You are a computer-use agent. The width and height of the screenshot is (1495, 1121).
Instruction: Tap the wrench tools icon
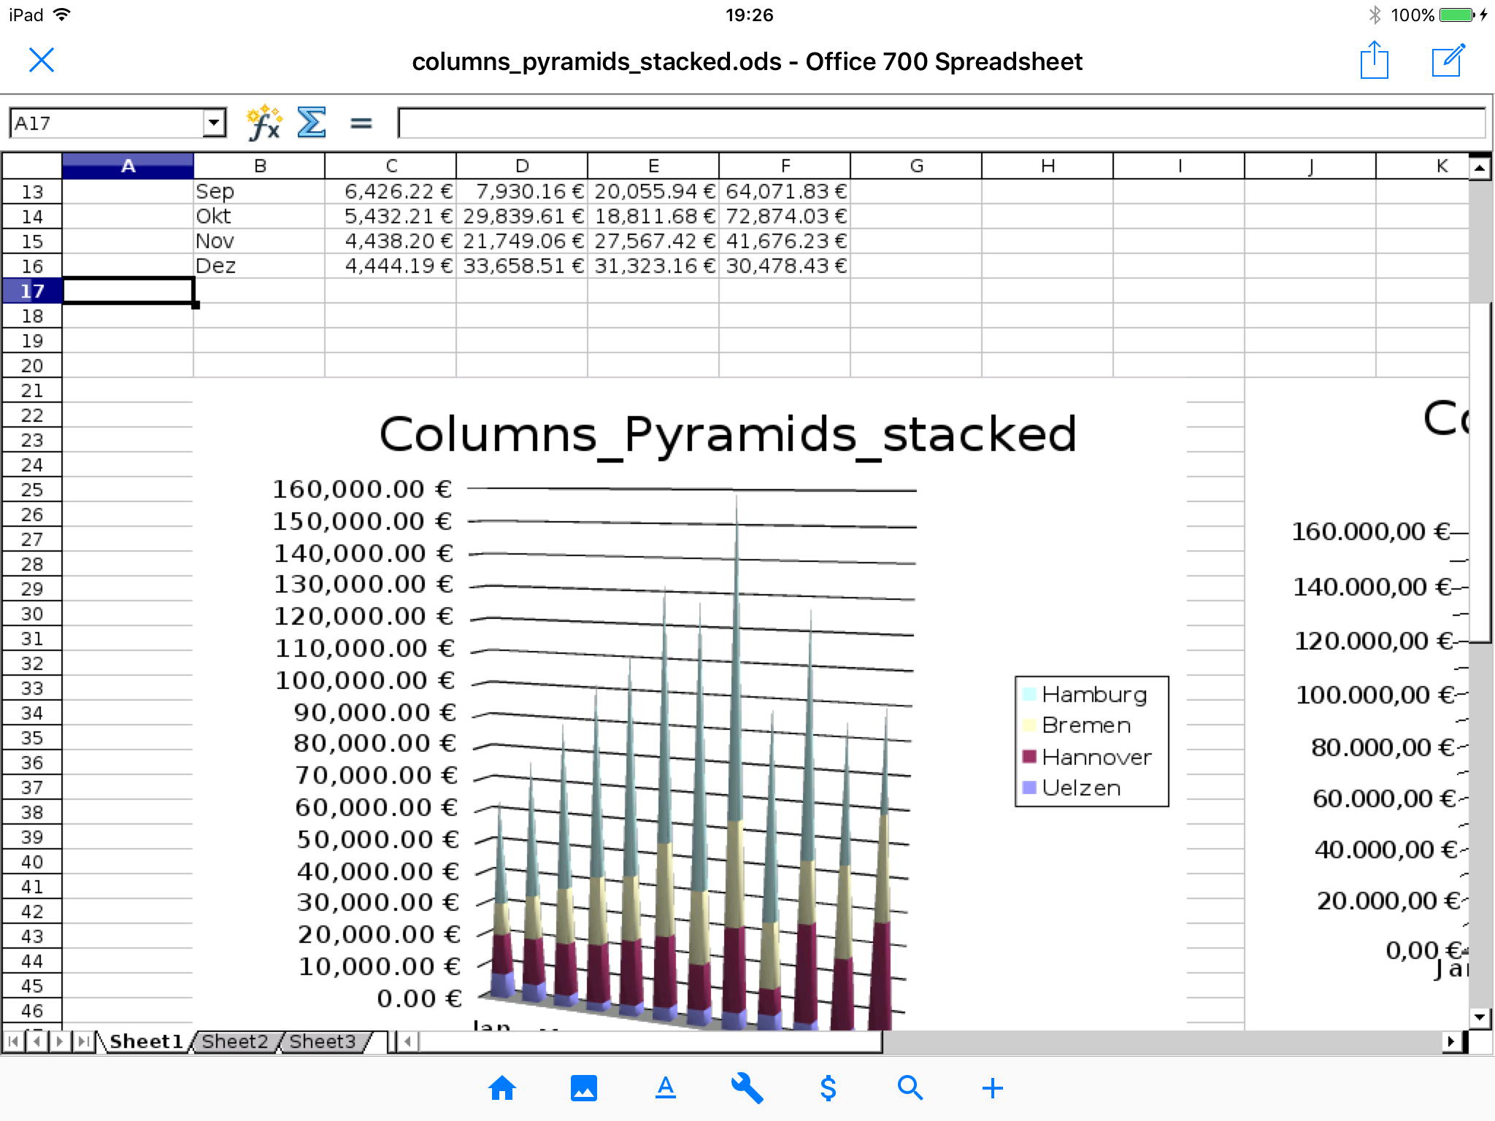747,1088
